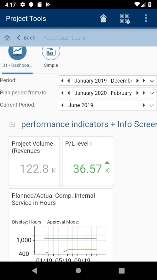Screen dimensions: 157x280
Task: Tap the Play Store icon in status bar
Action: [x=48, y=5]
